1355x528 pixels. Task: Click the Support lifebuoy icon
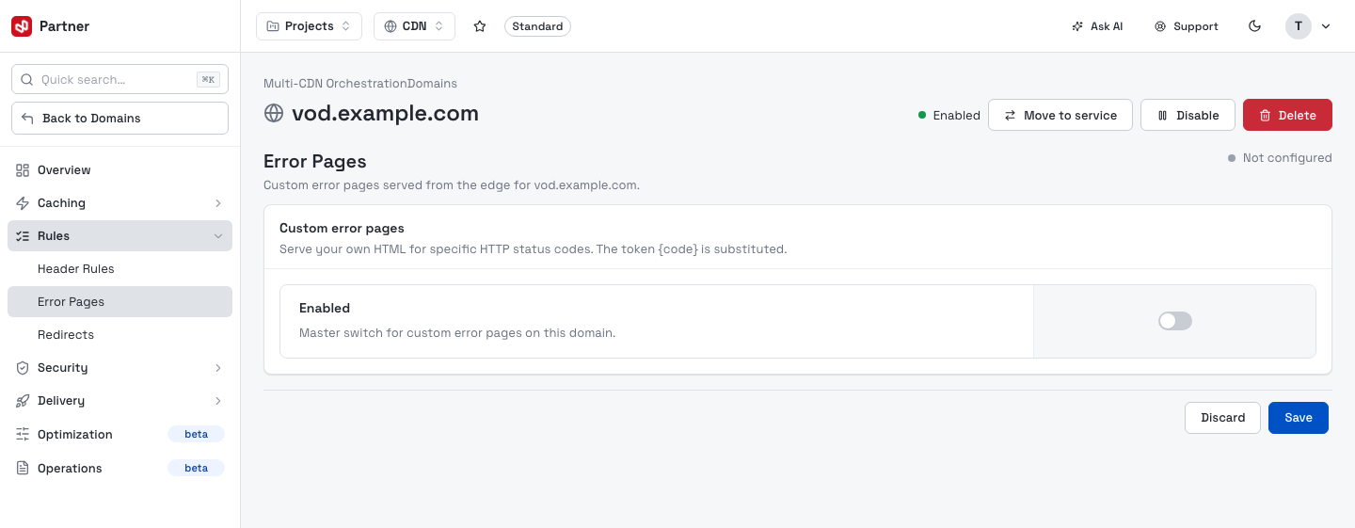pyautogui.click(x=1160, y=26)
